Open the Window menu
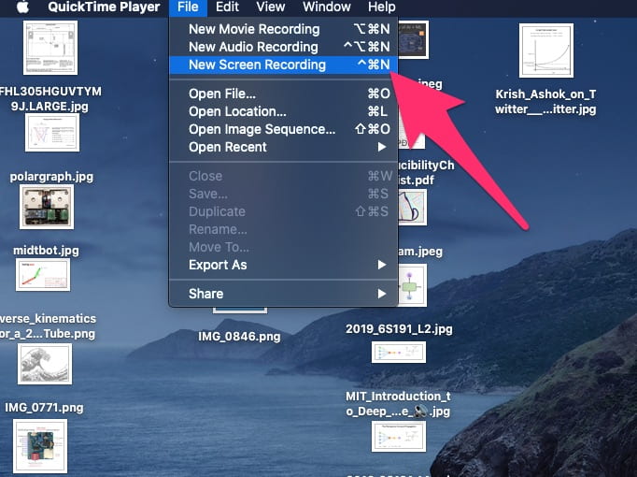This screenshot has height=477, width=637. coord(327,7)
